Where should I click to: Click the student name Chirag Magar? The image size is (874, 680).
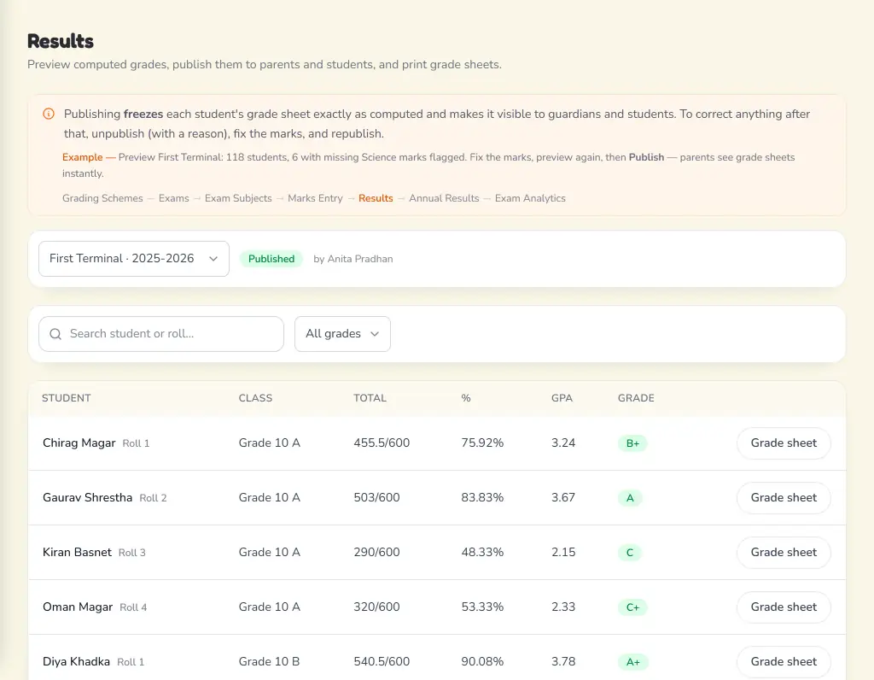[79, 443]
